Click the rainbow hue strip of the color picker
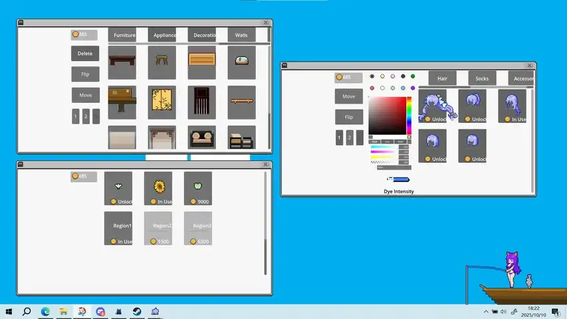 409,115
